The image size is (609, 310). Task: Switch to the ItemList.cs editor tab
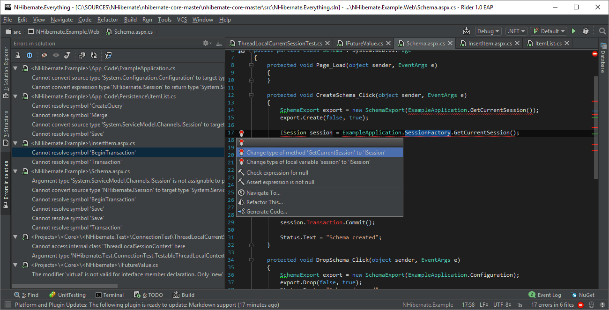(x=548, y=43)
